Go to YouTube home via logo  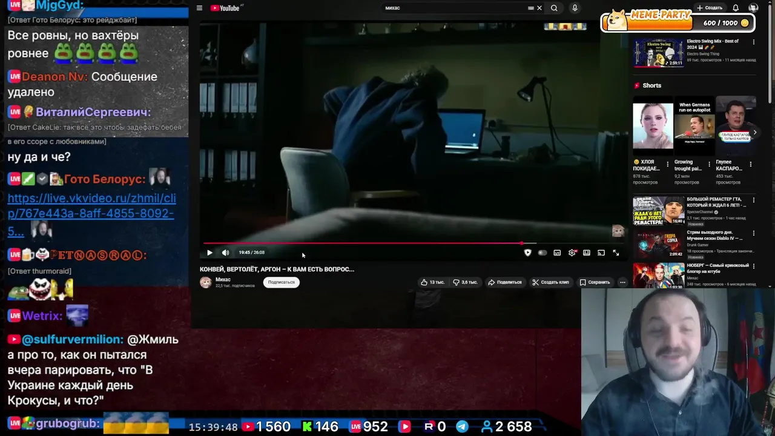coord(226,8)
